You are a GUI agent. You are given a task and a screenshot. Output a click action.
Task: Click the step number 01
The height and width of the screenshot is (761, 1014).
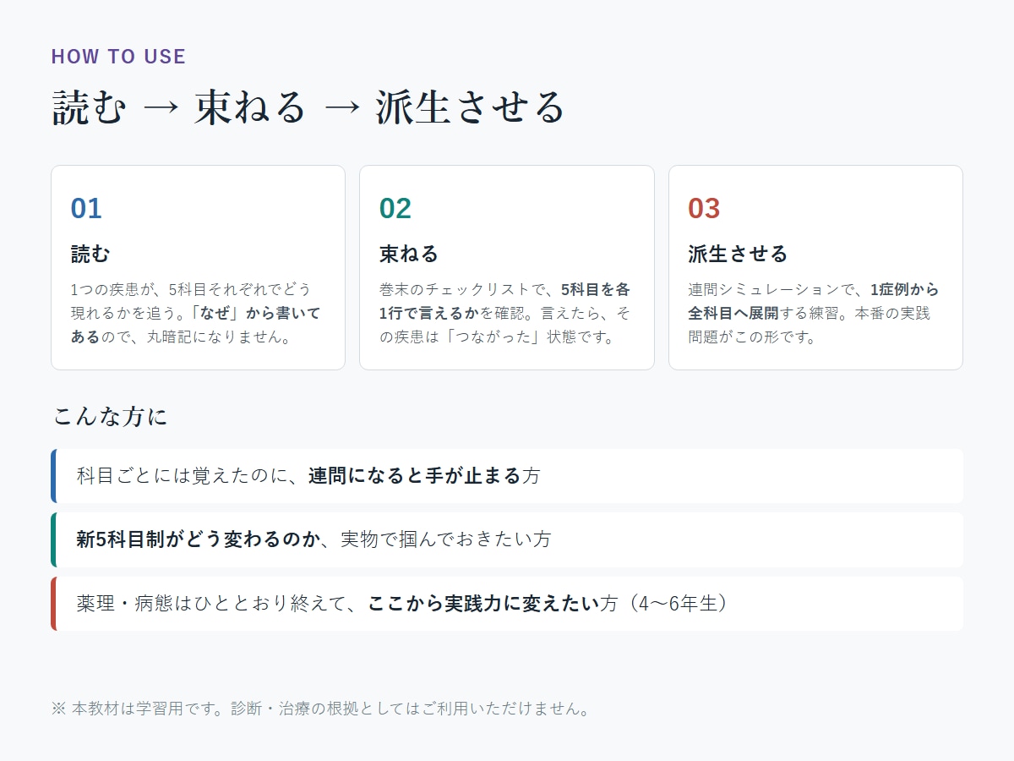(86, 208)
